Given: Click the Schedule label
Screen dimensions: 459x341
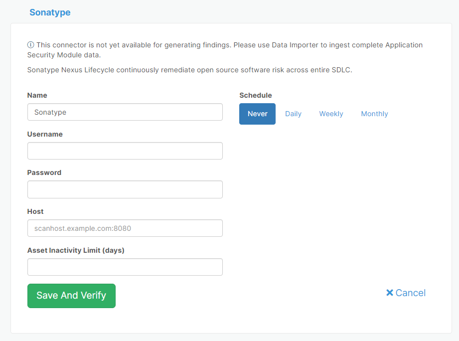Looking at the screenshot, I should pos(256,95).
